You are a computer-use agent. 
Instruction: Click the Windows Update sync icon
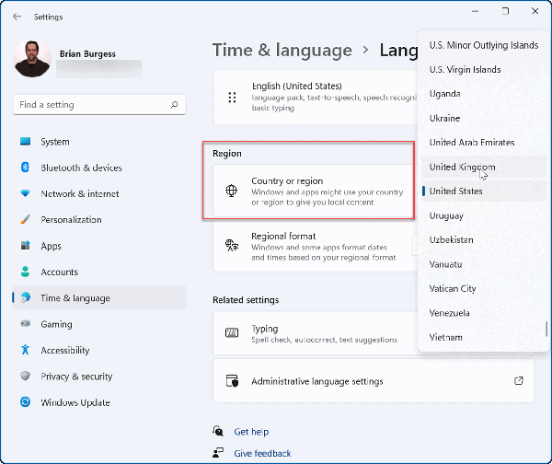pyautogui.click(x=26, y=402)
